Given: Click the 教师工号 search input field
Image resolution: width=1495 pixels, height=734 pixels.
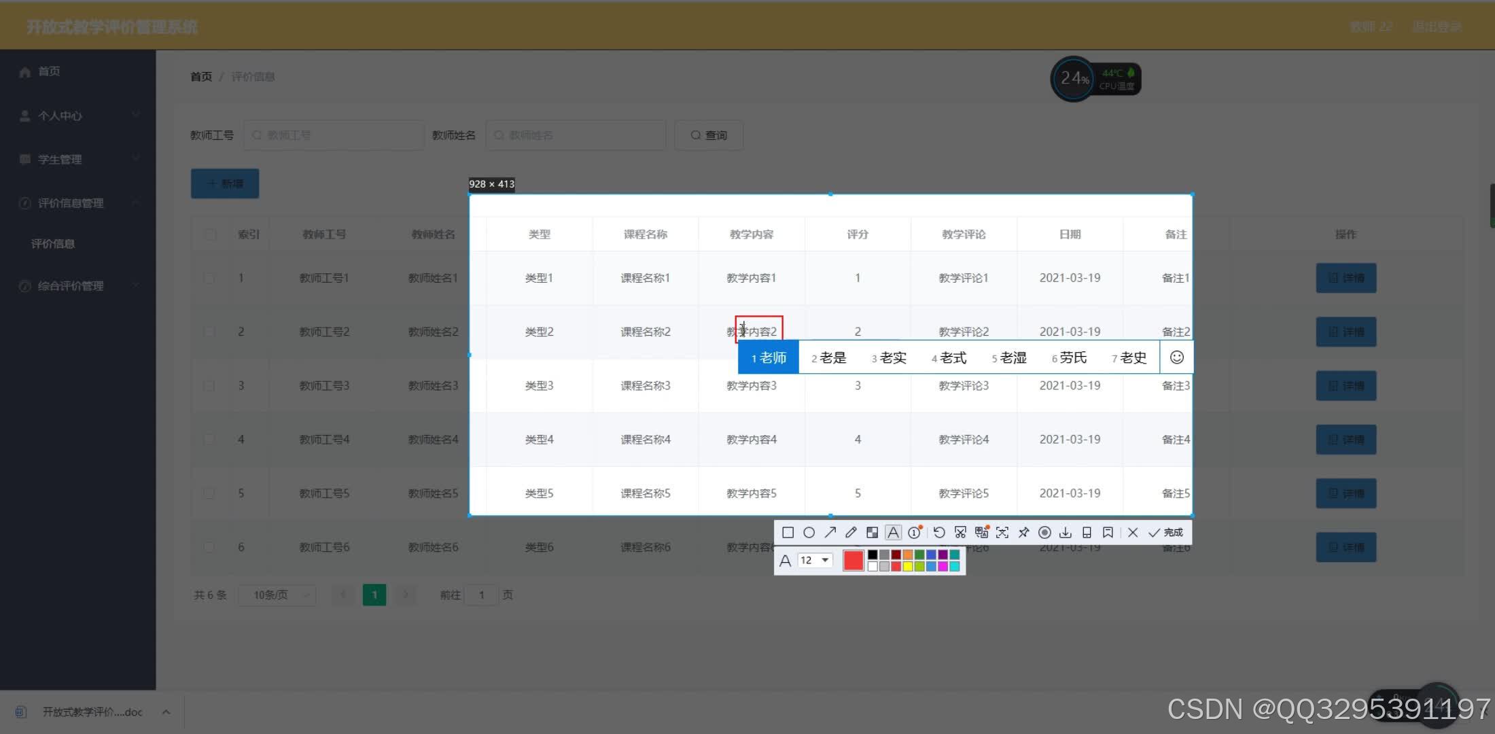Looking at the screenshot, I should tap(334, 135).
